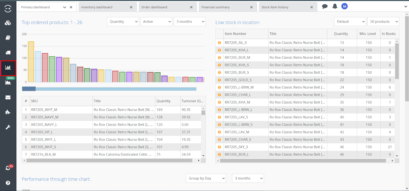Image resolution: width=409 pixels, height=191 pixels.
Task: Click the Min. Level column header
Action: (367, 34)
